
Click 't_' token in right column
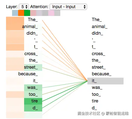pyautogui.click(x=94, y=47)
